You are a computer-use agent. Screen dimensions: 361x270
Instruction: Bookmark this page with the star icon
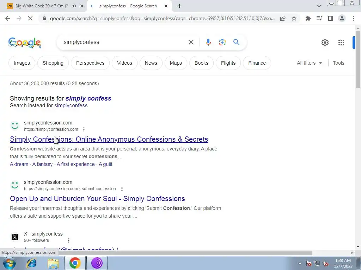click(294, 18)
